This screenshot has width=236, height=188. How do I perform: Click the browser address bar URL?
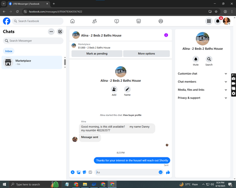point(55,12)
